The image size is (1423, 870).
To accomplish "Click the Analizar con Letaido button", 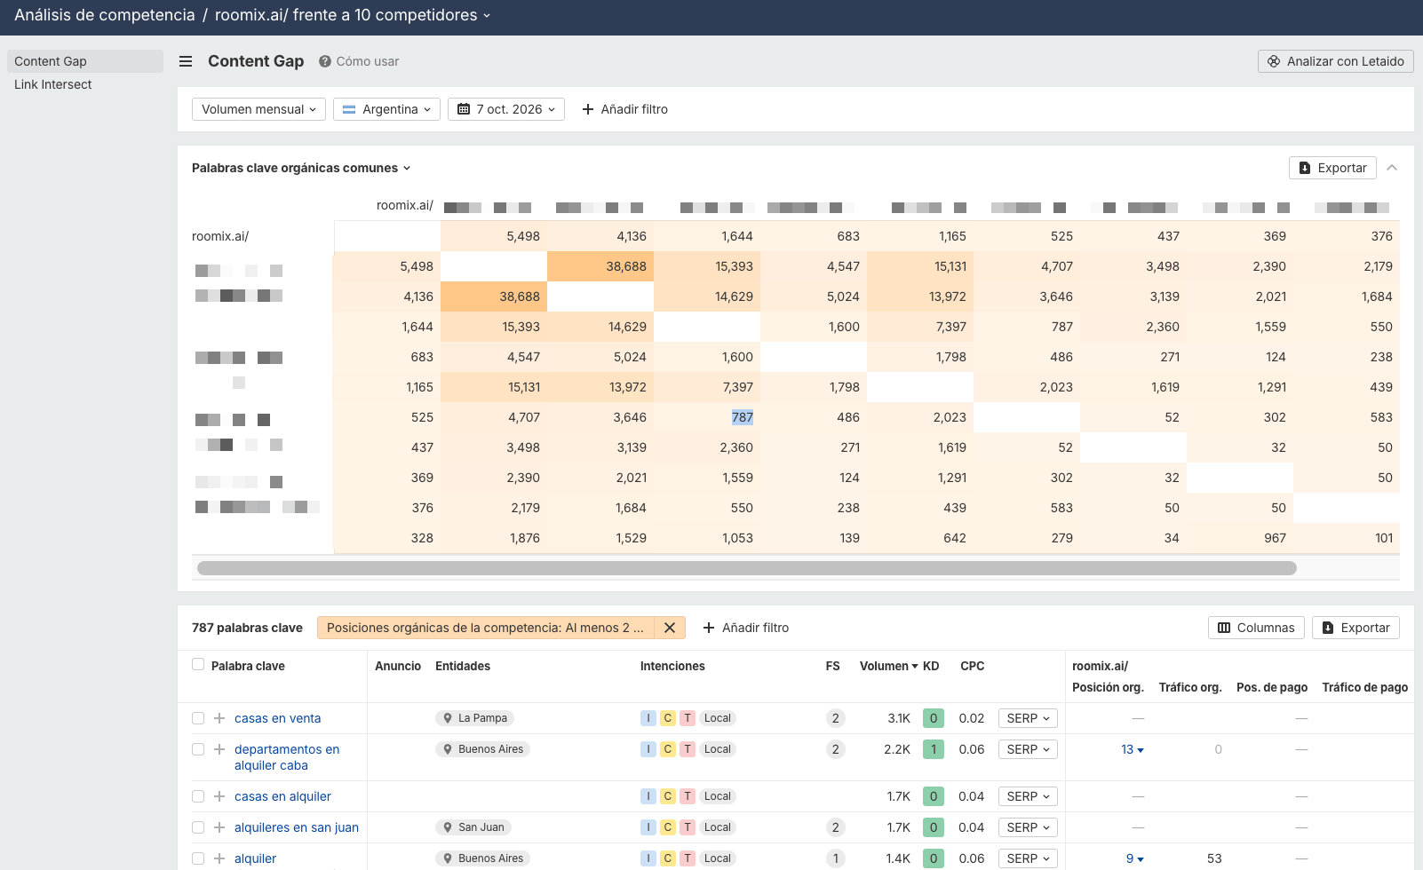I will (1335, 61).
